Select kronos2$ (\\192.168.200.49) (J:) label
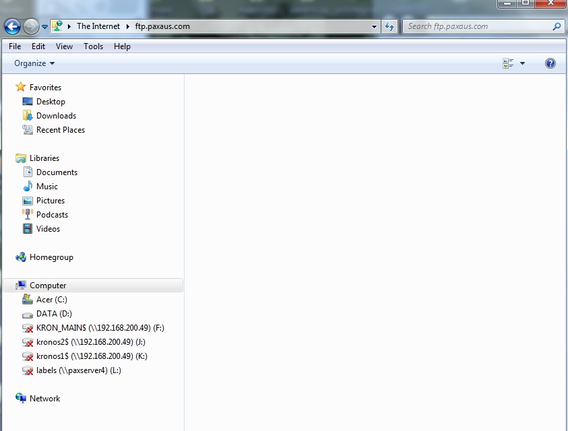568x431 pixels. pos(91,341)
